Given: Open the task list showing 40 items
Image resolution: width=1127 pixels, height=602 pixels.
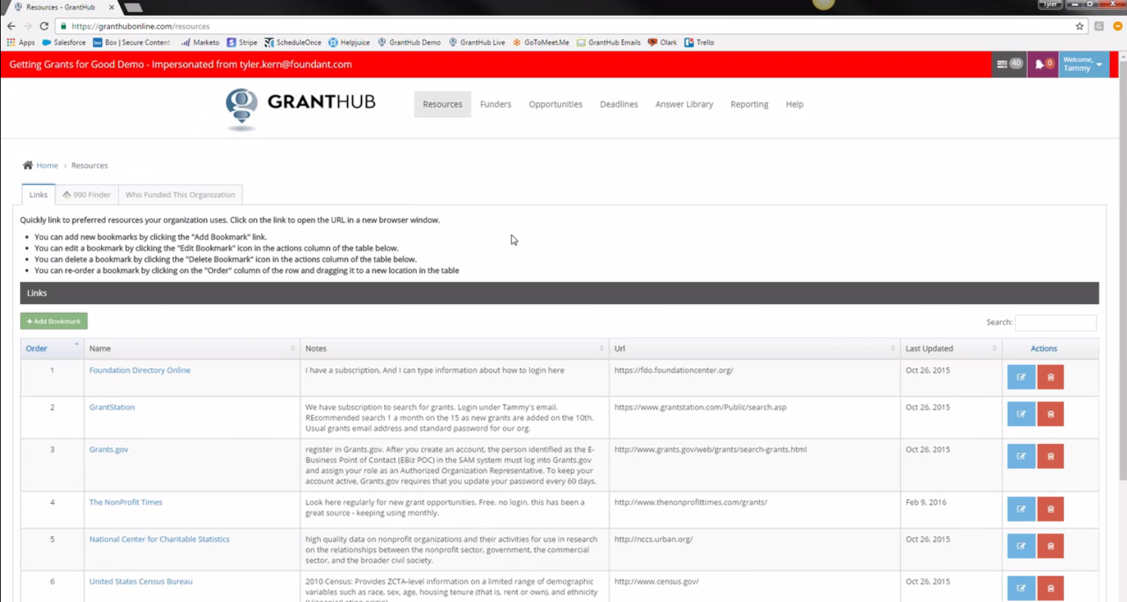Looking at the screenshot, I should click(x=1008, y=64).
